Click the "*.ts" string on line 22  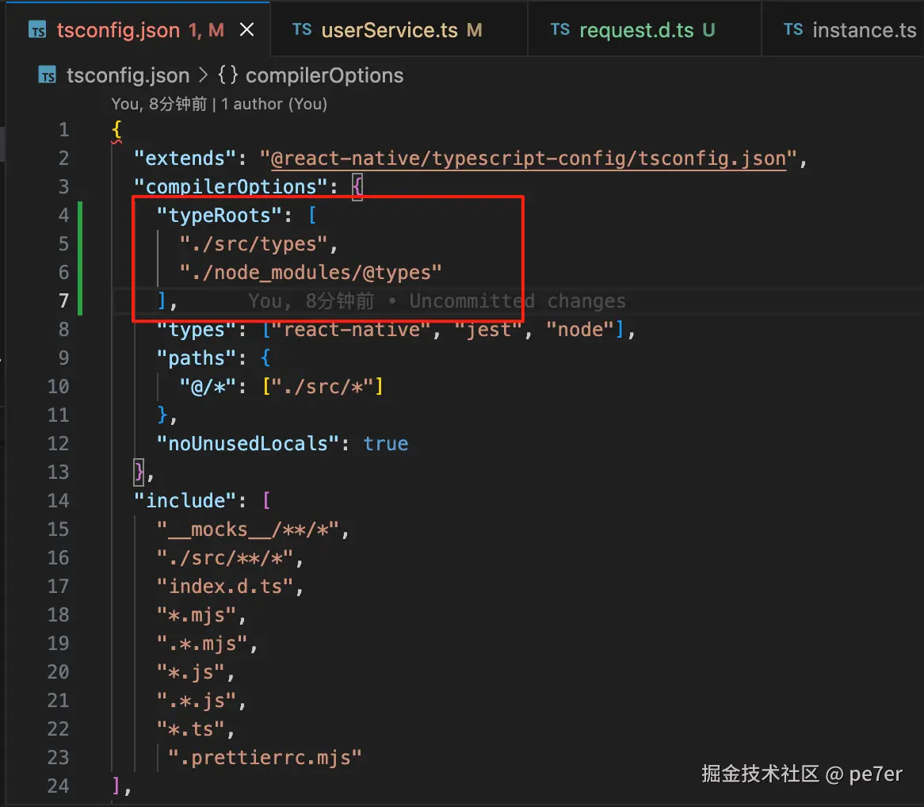[191, 730]
